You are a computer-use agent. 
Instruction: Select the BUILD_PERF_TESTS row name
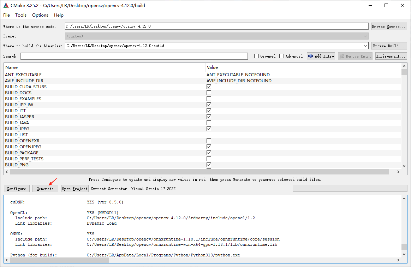(24, 159)
